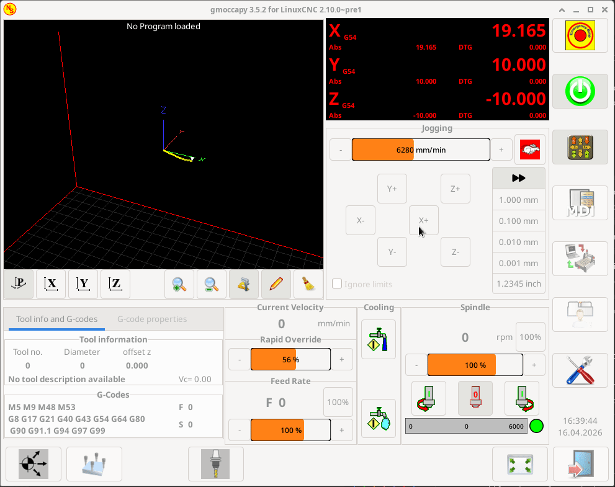Select the 0.100 mm jog increment
615x487 pixels.
click(518, 221)
